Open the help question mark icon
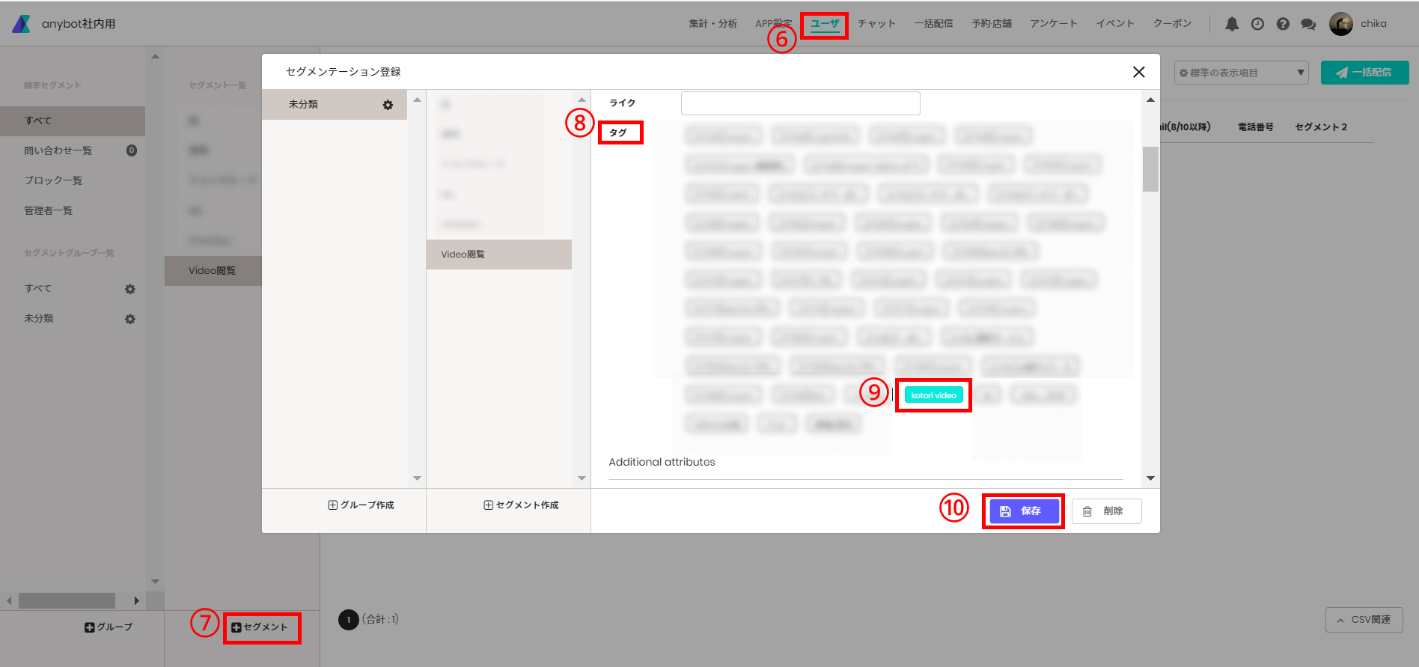1419x667 pixels. 1283,24
